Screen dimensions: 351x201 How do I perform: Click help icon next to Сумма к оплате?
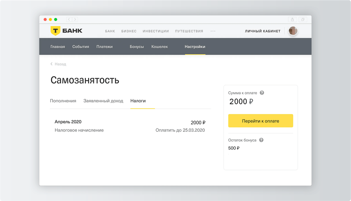coord(262,93)
